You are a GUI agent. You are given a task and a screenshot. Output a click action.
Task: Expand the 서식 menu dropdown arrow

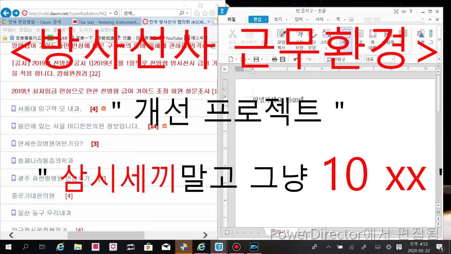point(327,19)
